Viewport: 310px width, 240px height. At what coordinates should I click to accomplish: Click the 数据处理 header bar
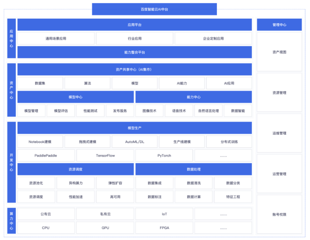[194, 169]
